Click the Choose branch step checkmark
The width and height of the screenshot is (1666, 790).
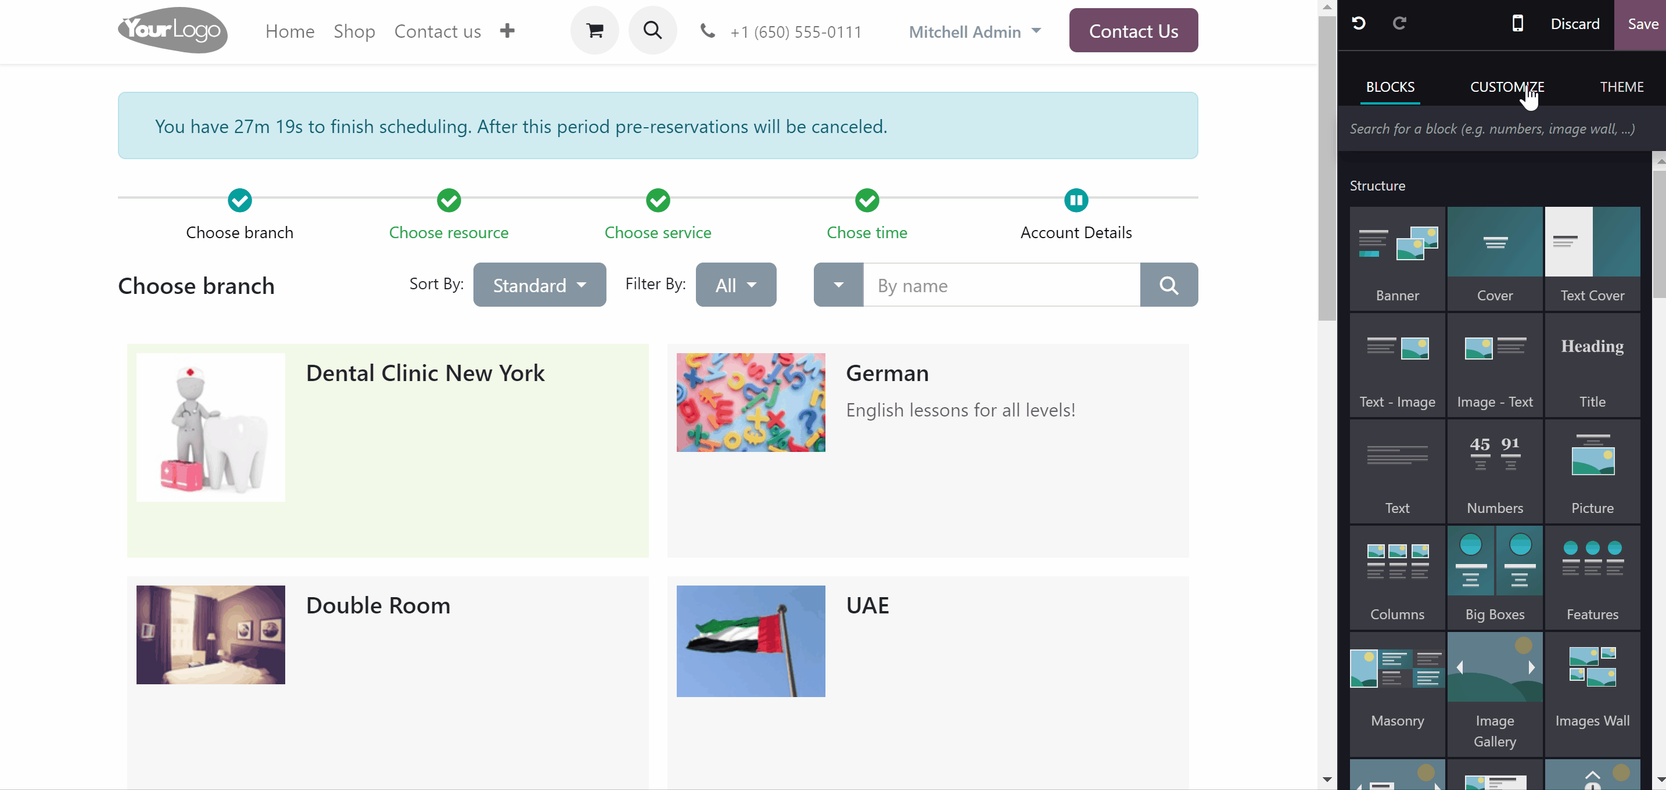coord(240,200)
